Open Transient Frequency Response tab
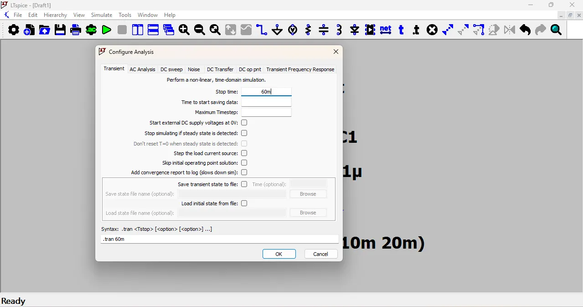The height and width of the screenshot is (307, 583). [300, 69]
